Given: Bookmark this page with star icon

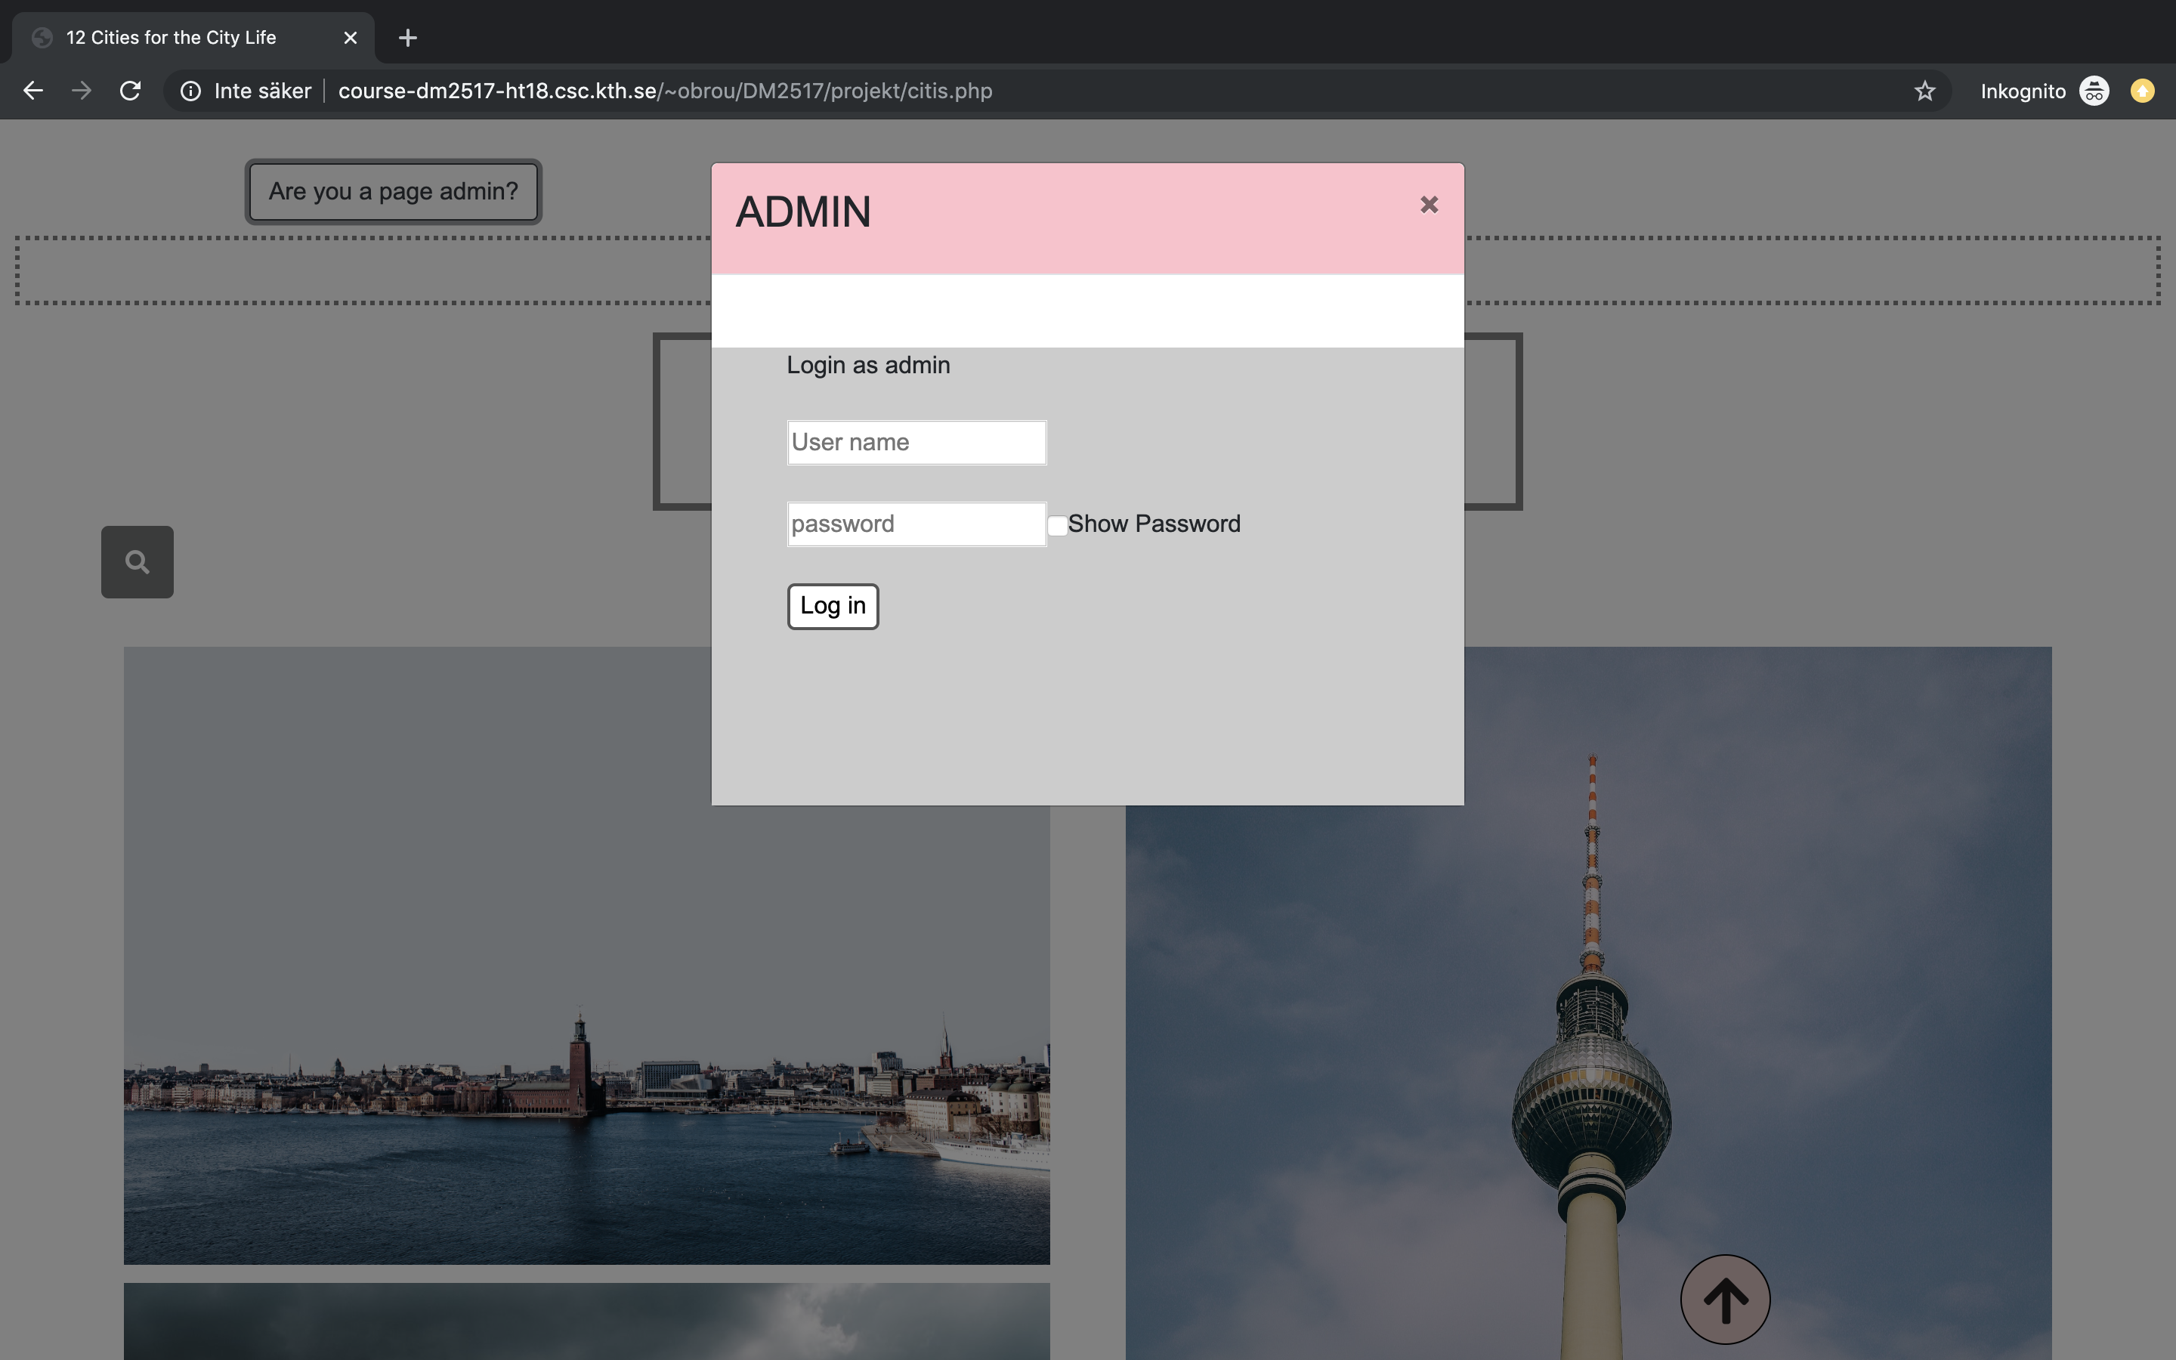Looking at the screenshot, I should pyautogui.click(x=1924, y=91).
